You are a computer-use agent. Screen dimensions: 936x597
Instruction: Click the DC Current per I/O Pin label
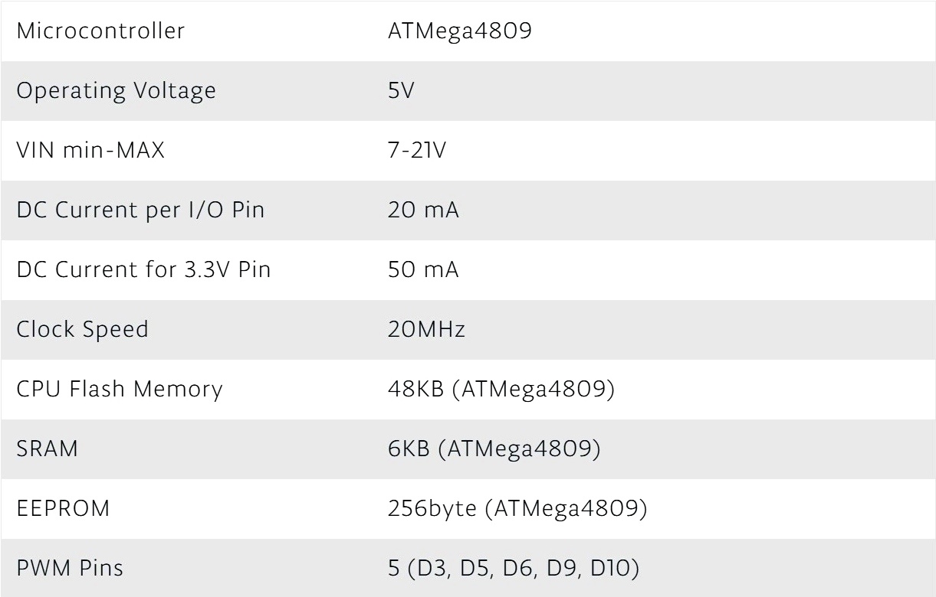click(x=140, y=210)
